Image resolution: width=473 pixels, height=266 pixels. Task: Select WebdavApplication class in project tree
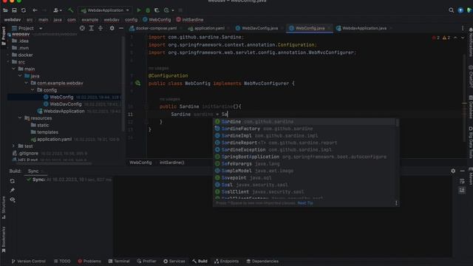click(x=64, y=111)
